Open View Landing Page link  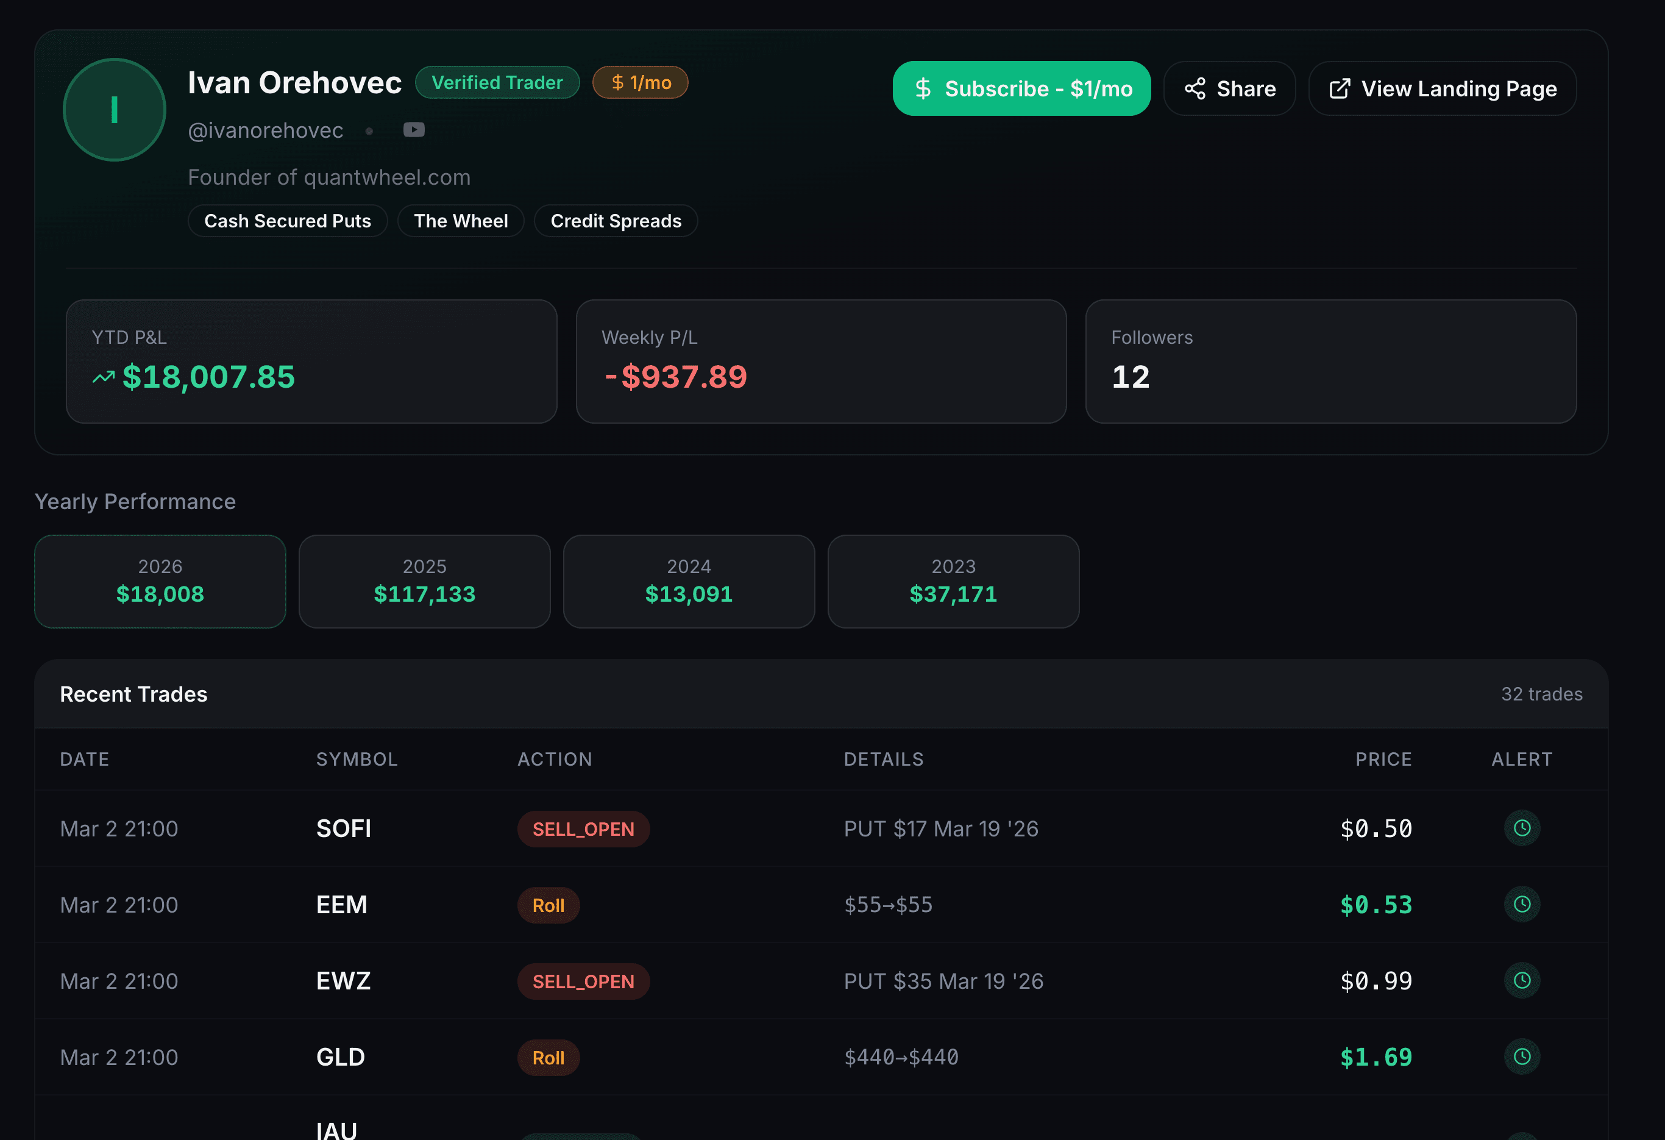click(x=1441, y=88)
